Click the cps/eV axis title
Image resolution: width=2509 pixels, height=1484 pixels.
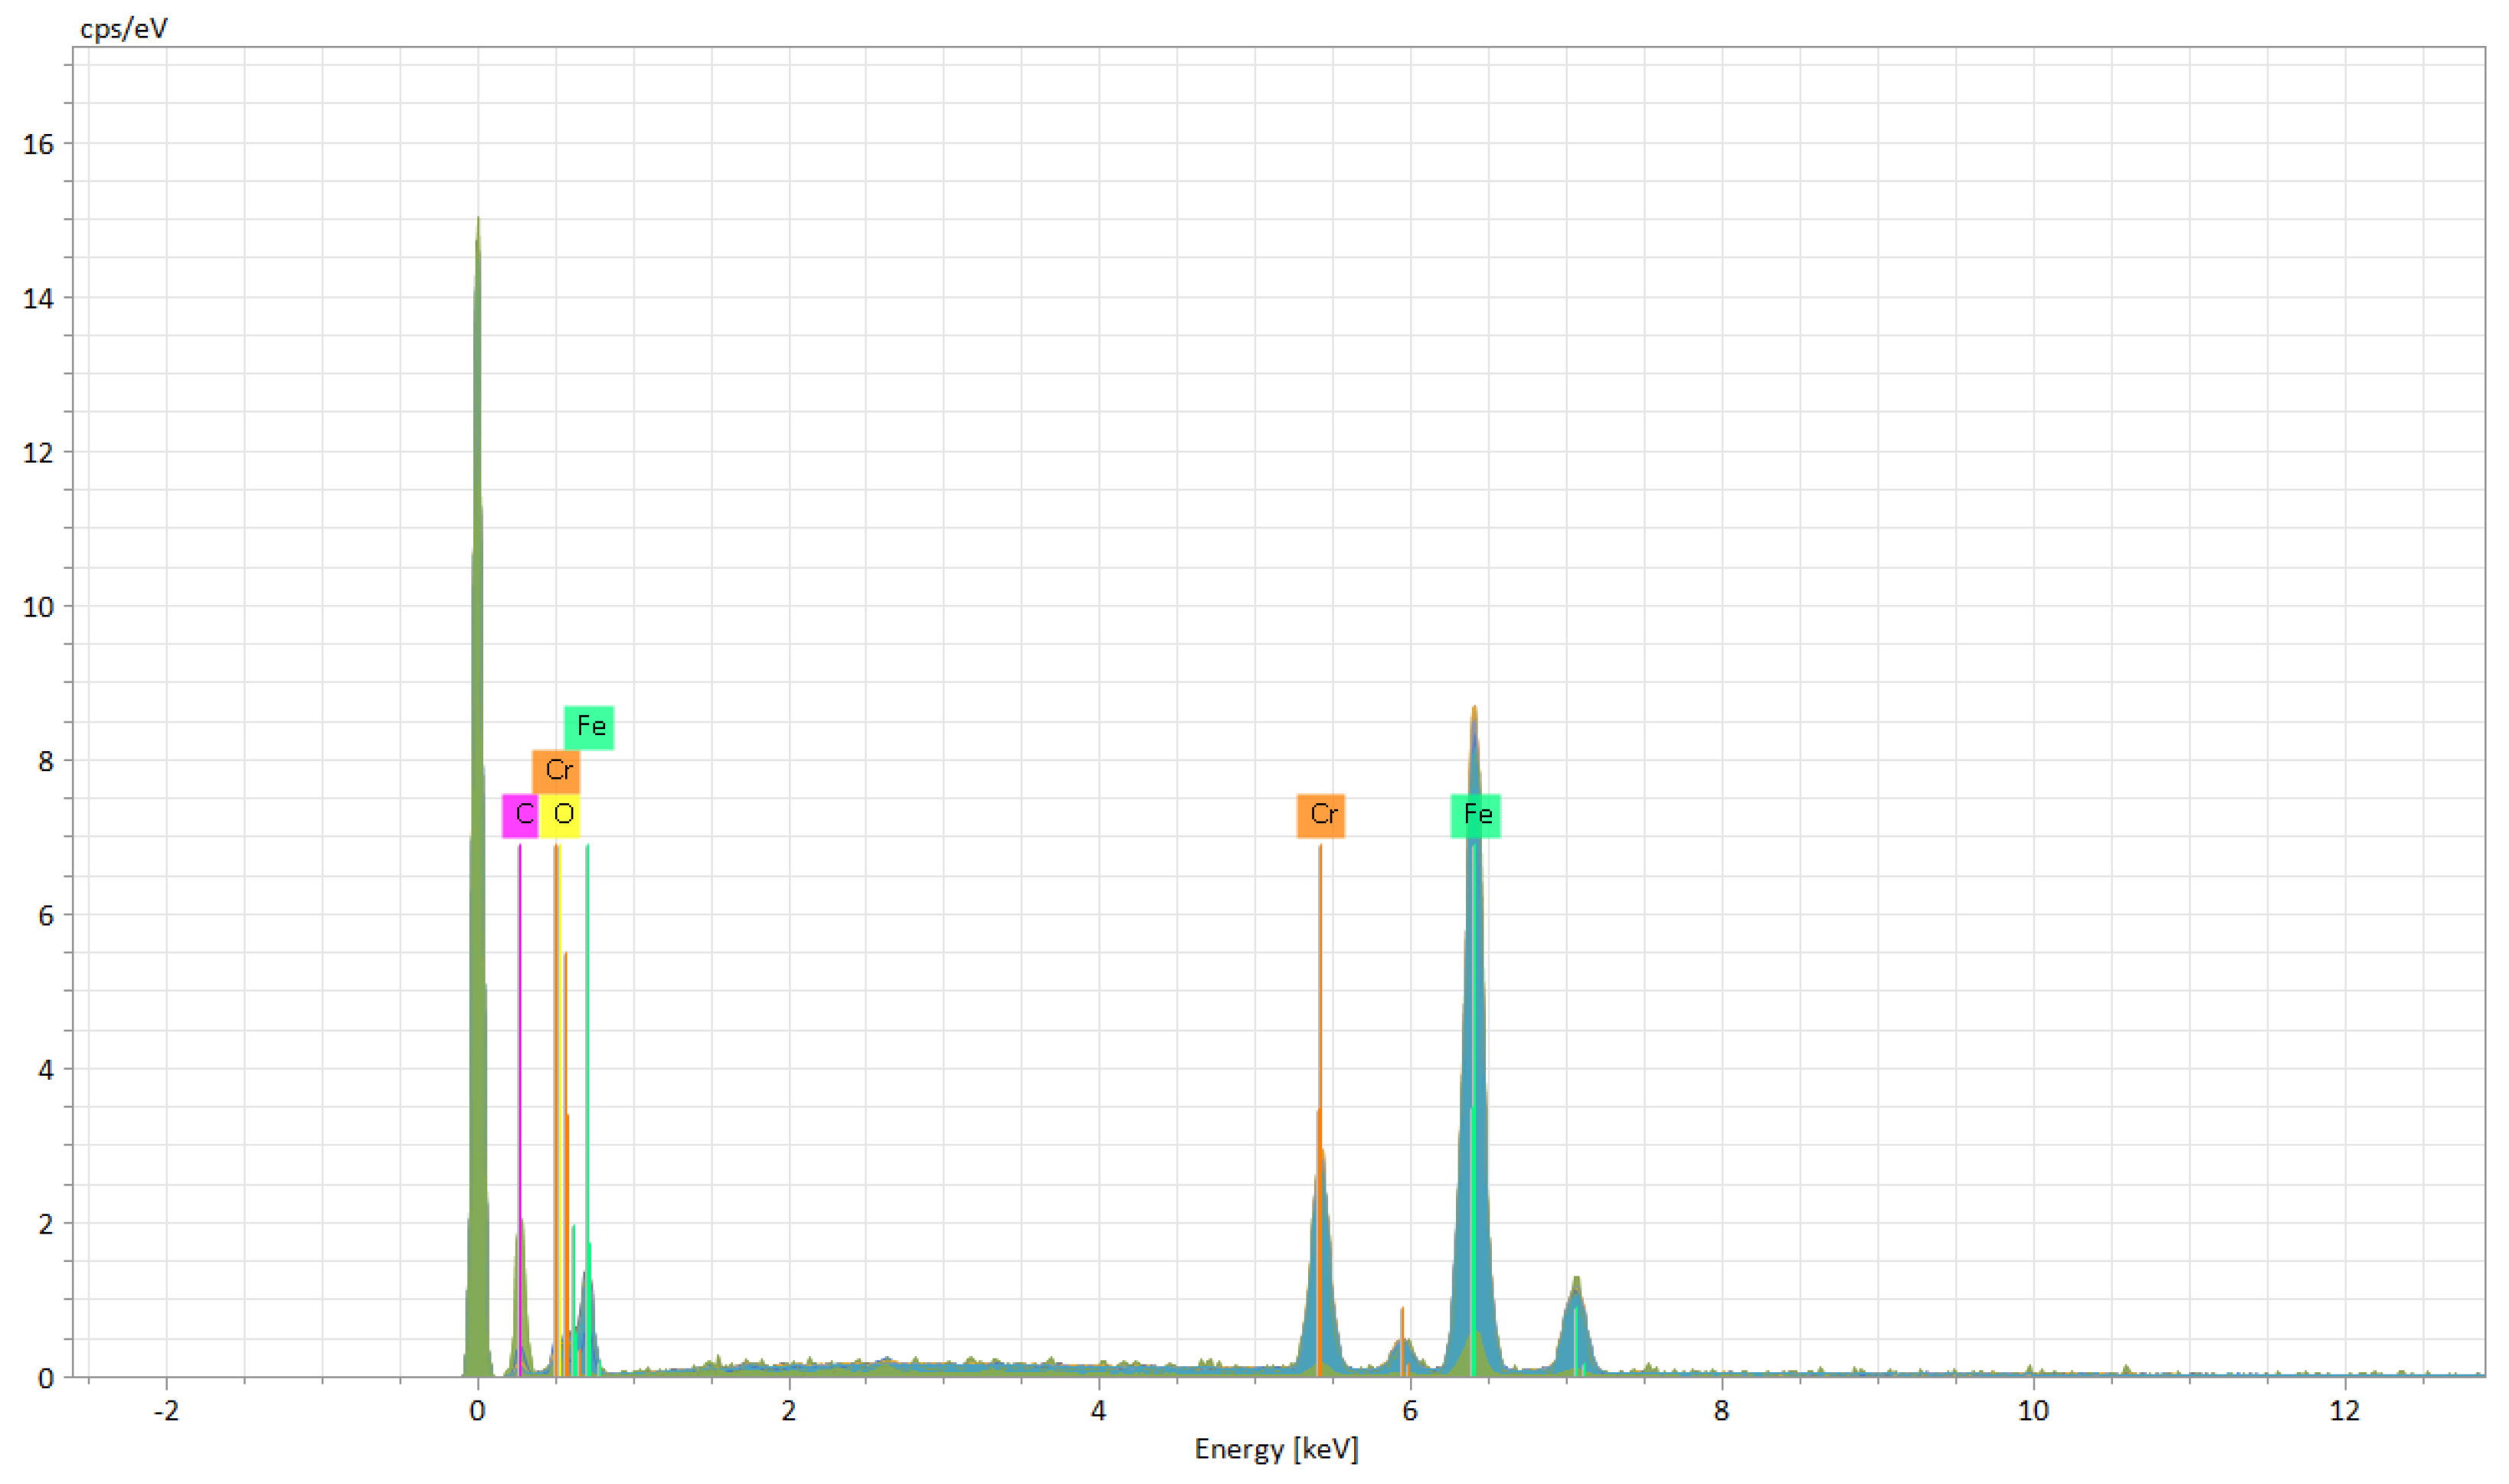pyautogui.click(x=124, y=28)
